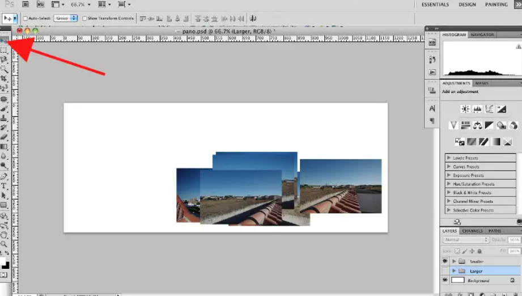Open the Auto-Select Group dropdown
This screenshot has width=522, height=296.
pos(66,18)
